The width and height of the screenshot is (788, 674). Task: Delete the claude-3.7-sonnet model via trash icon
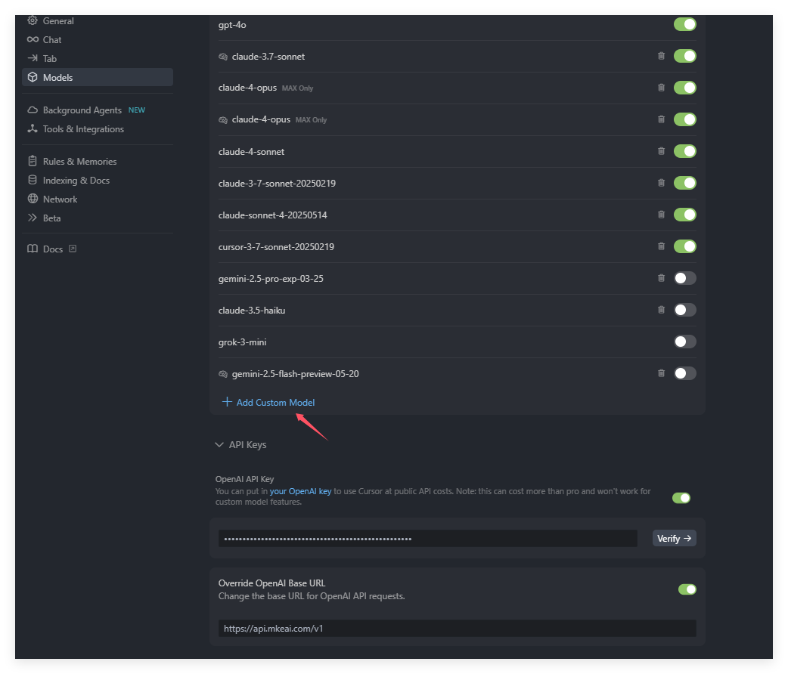(x=662, y=56)
